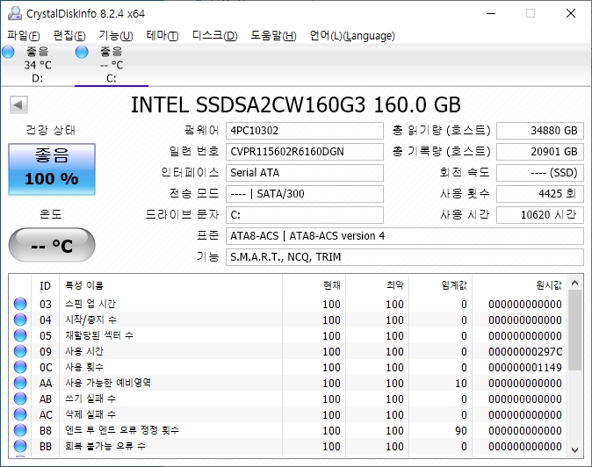The width and height of the screenshot is (592, 467).
Task: Click status circle for attribute 04 시작/종지 수
Action: (x=20, y=320)
